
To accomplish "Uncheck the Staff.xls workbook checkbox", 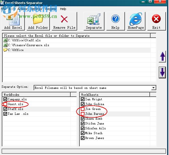I will pyautogui.click(x=5, y=109).
